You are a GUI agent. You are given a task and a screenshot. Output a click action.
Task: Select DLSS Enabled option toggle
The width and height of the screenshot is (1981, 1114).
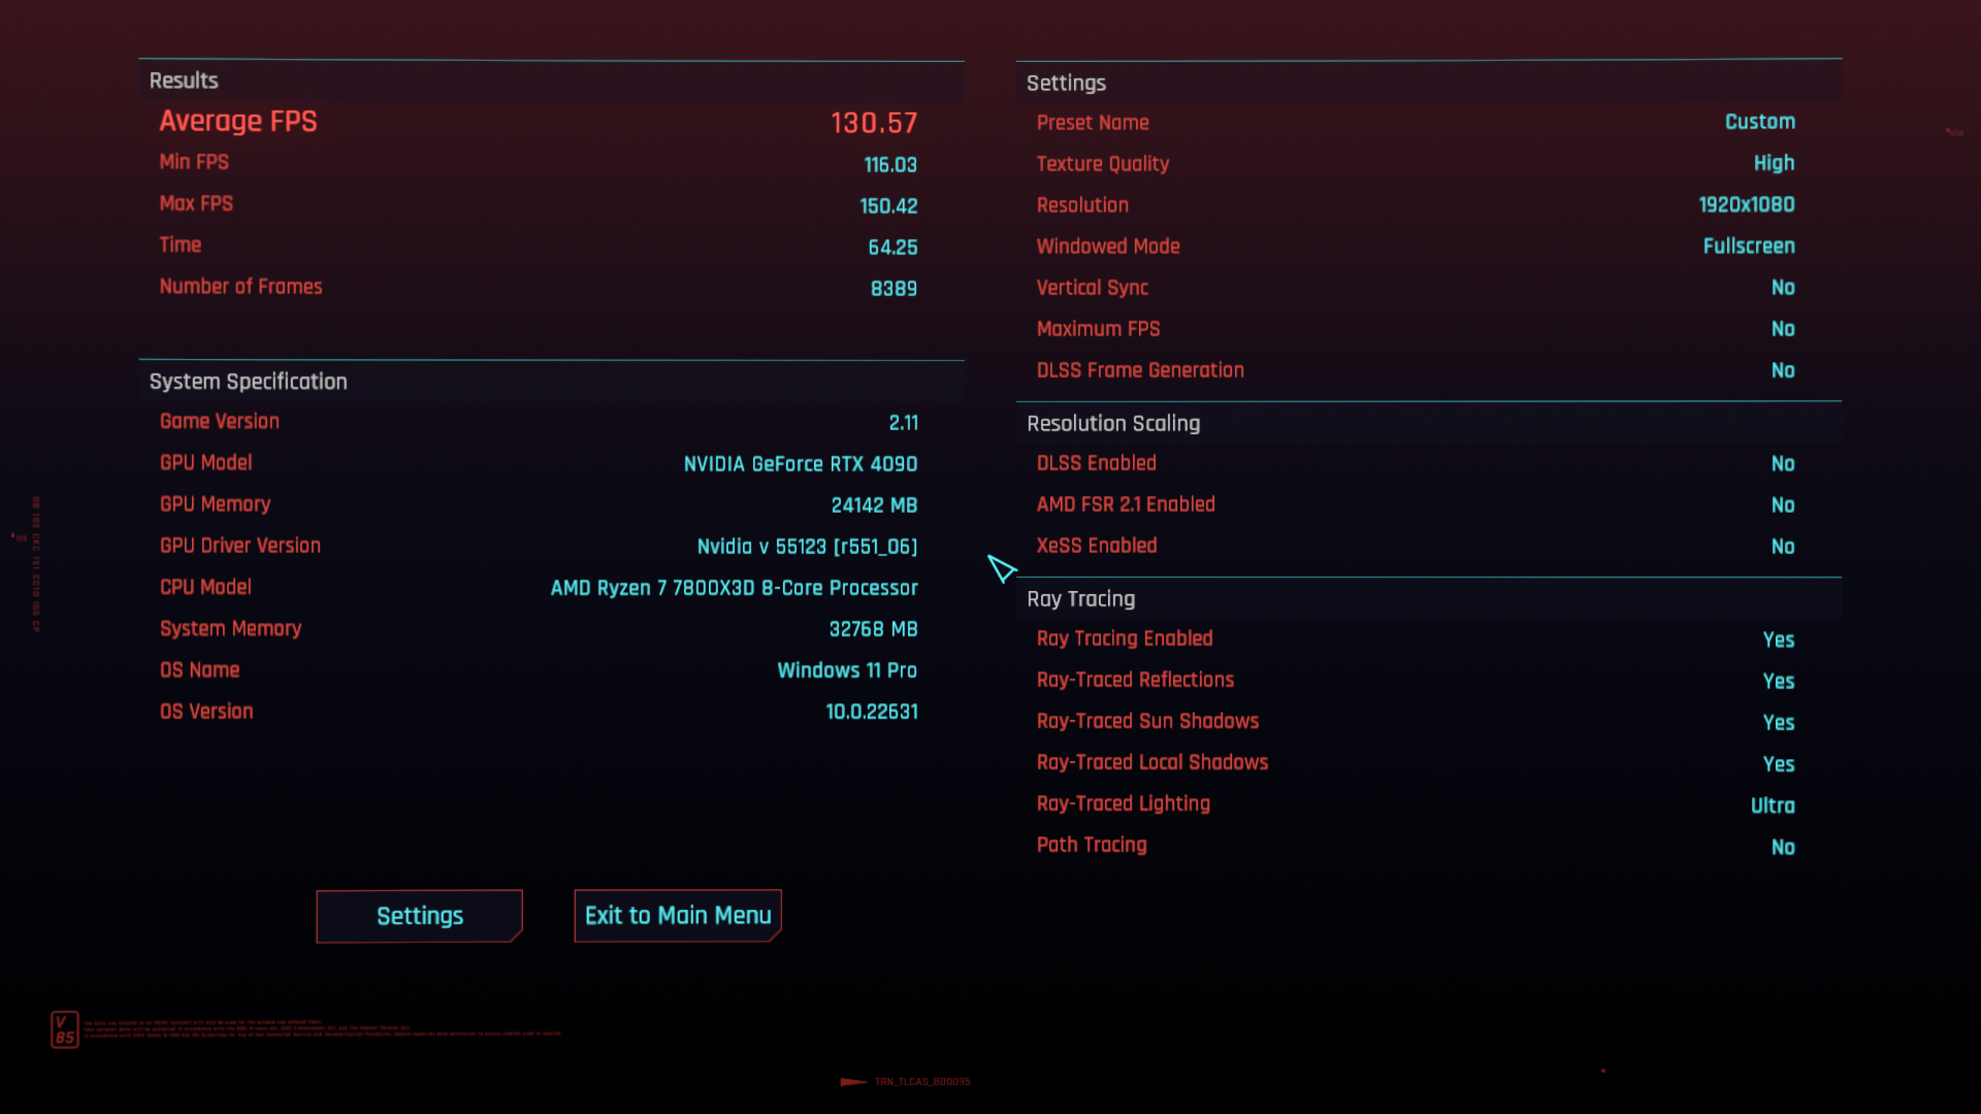[1782, 463]
